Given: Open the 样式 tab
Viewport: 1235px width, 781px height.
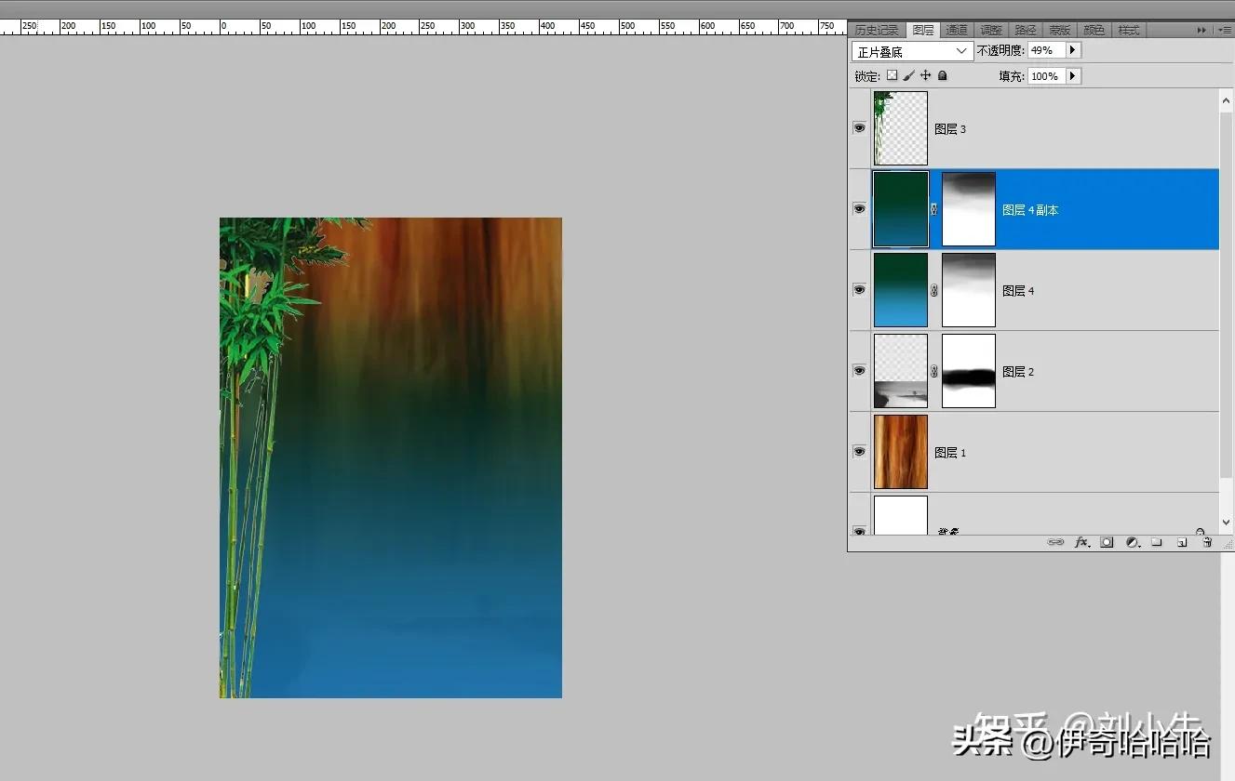Looking at the screenshot, I should (x=1129, y=31).
